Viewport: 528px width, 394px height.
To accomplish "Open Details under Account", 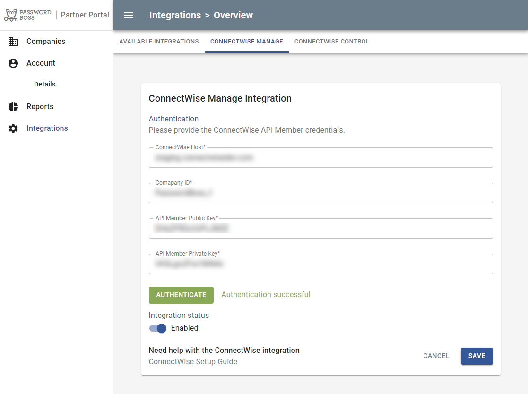I will click(45, 84).
